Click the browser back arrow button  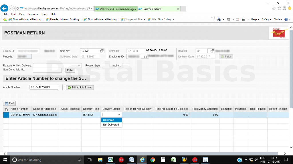point(4,8)
